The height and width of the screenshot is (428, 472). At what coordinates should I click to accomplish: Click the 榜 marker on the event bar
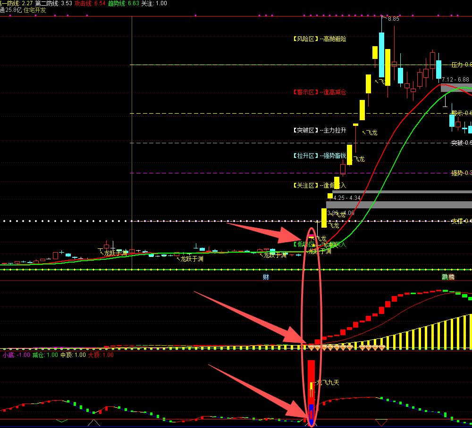point(452,277)
